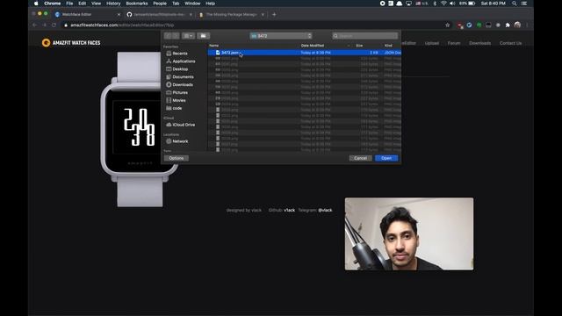
Task: Open the battery status menu
Action: 468,4
